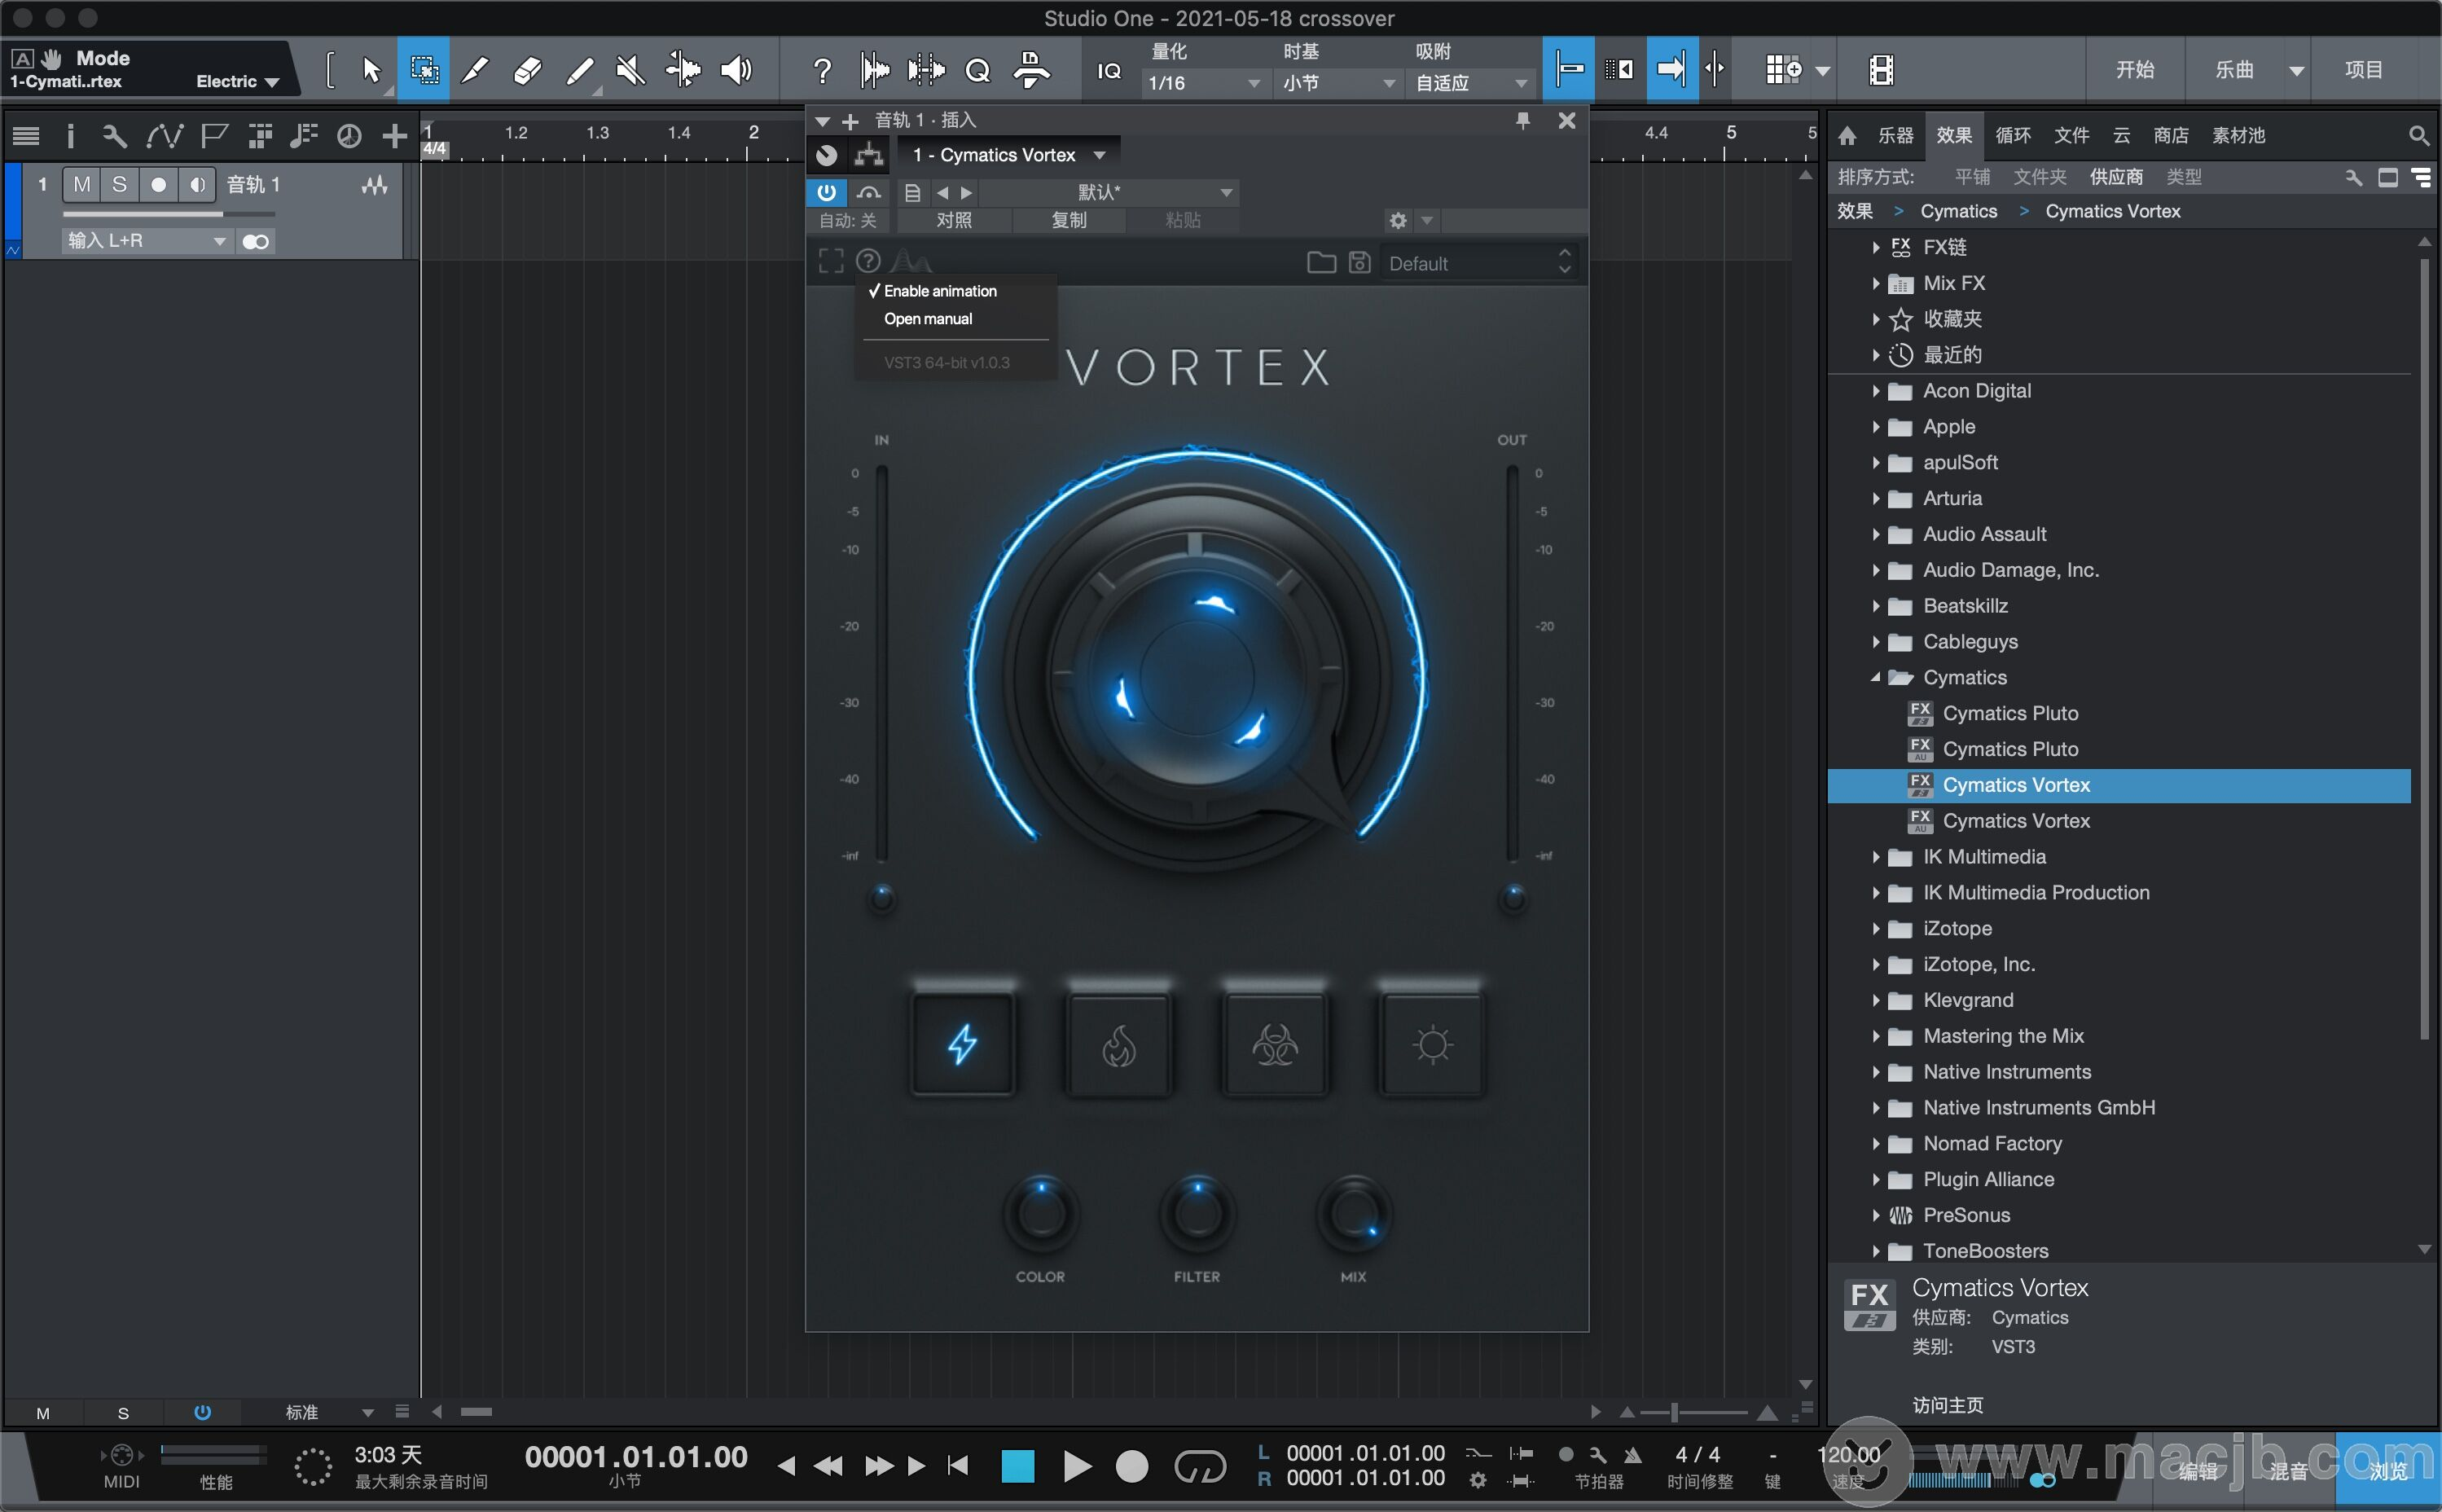The width and height of the screenshot is (2442, 1512).
Task: Open the 1 - Cymatics Vortex plugin selector
Action: 1008,155
